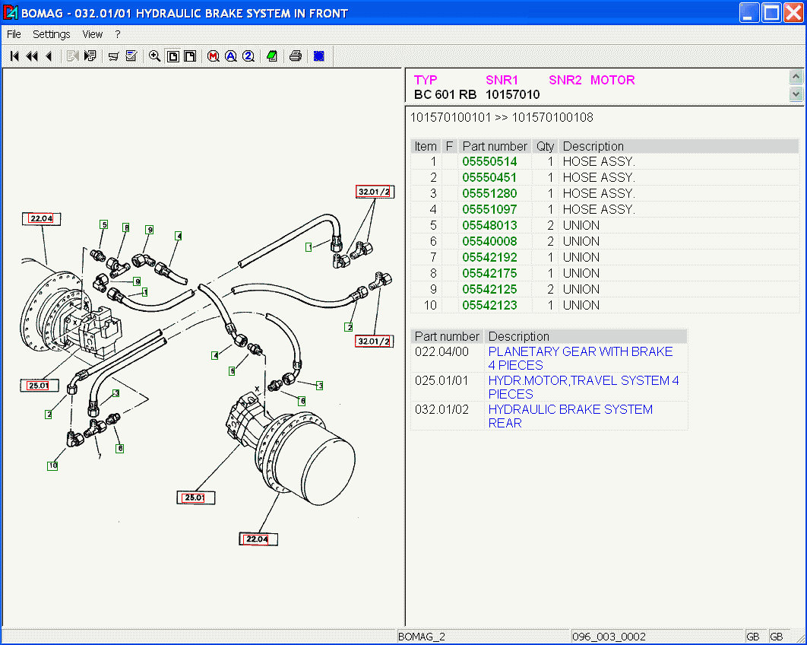Viewport: 807px width, 645px height.
Task: Click the SNR1 heading label
Action: click(x=502, y=81)
